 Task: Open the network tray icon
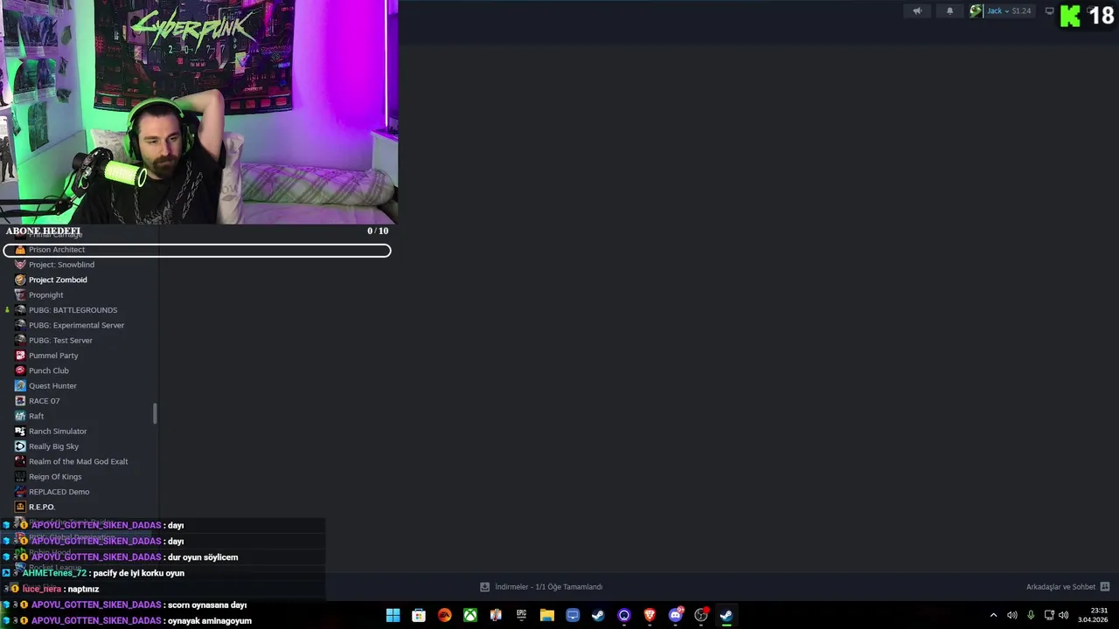[x=1049, y=615]
